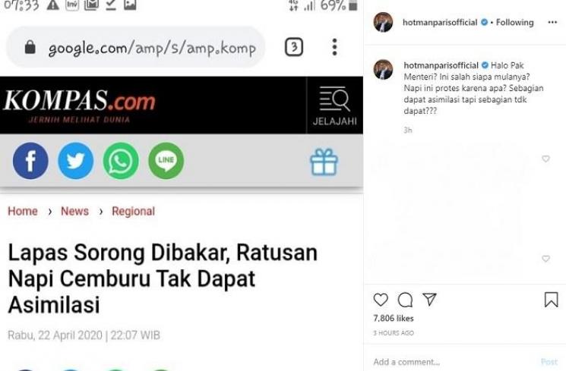
Task: Share article via LINE icon
Action: click(166, 161)
